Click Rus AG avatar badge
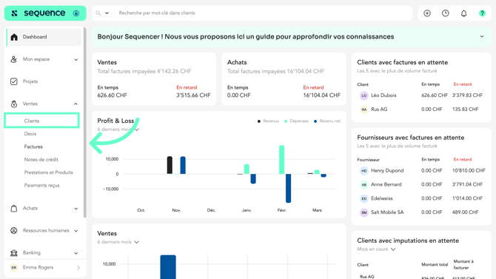 click(364, 110)
